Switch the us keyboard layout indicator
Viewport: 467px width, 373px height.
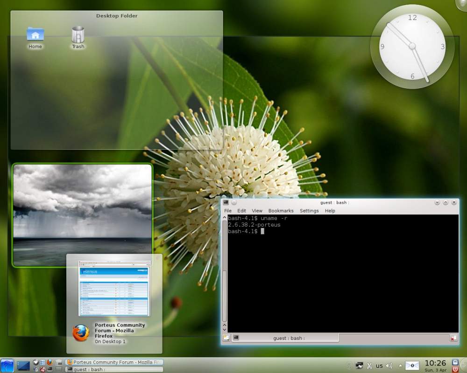(x=379, y=366)
